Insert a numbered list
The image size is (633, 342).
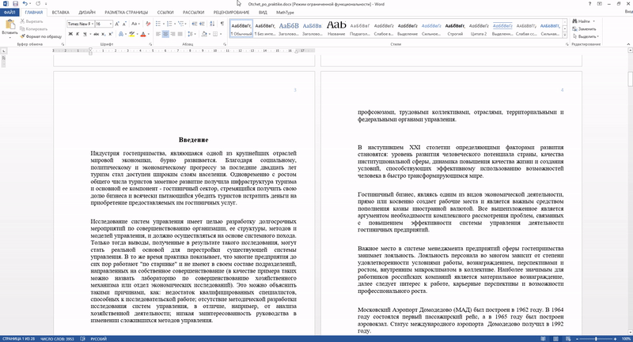[169, 24]
